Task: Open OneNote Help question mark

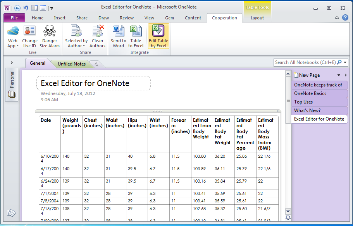Action: (x=345, y=17)
